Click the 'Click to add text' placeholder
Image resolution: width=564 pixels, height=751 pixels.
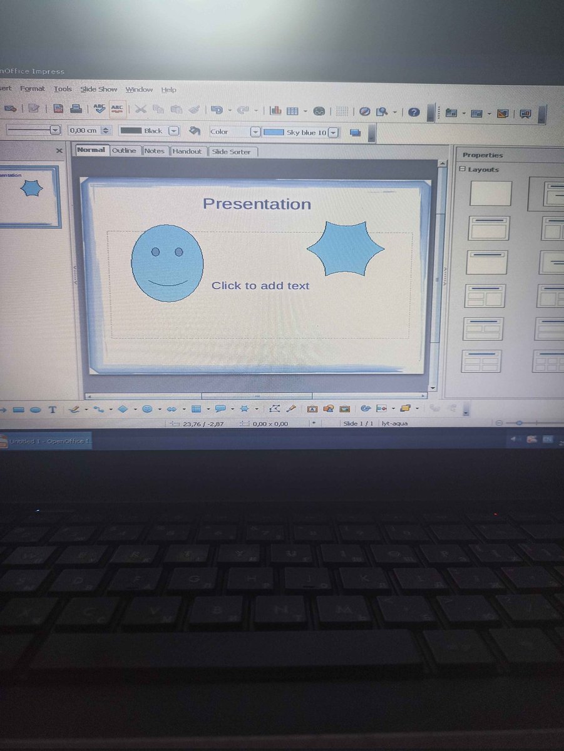[x=260, y=285]
